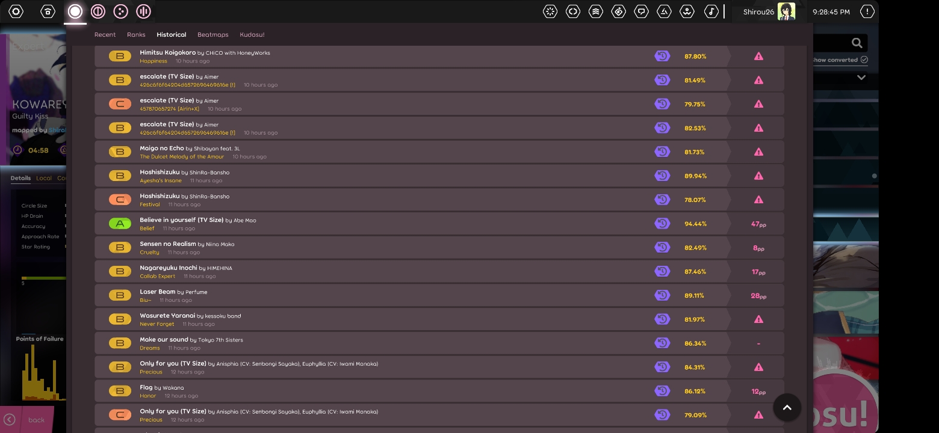The height and width of the screenshot is (433, 939).
Task: Toggle the show converted checkbox in song select
Action: [x=864, y=60]
